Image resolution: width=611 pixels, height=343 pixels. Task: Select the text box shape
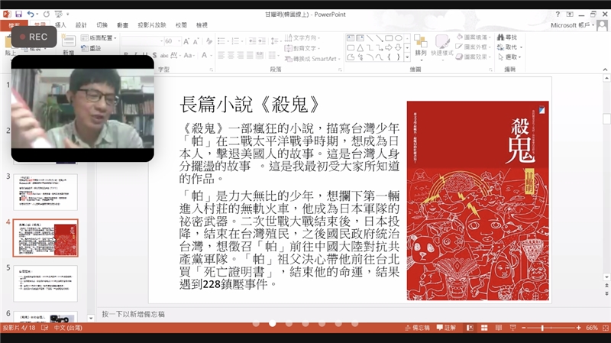tap(351, 38)
